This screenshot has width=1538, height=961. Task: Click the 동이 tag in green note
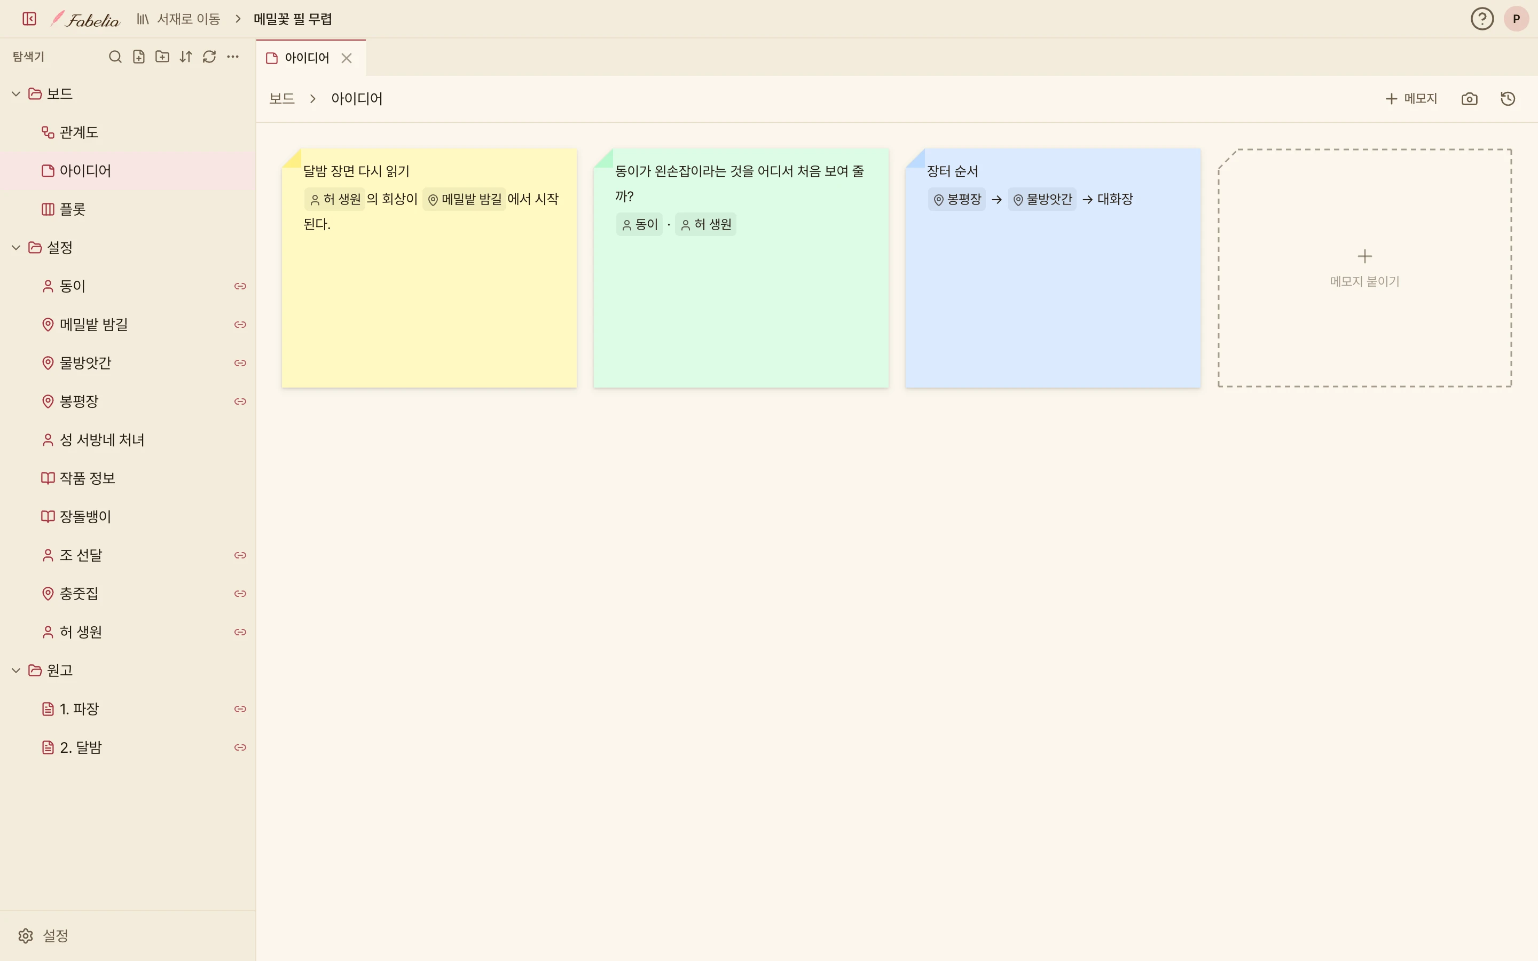(x=639, y=224)
